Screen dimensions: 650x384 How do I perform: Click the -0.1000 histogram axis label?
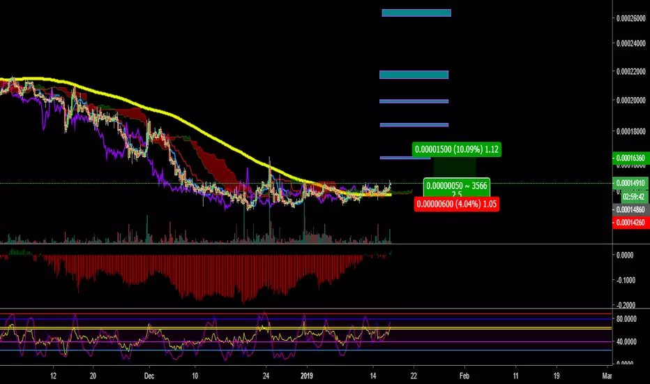pyautogui.click(x=626, y=280)
